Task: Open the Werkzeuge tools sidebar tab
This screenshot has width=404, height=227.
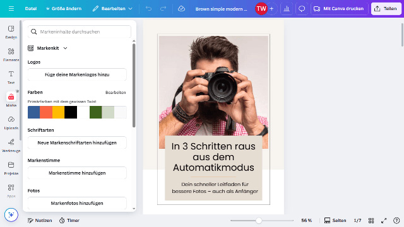Action: coord(11,146)
